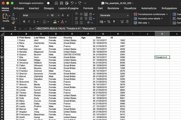Viewport: 181px width, 120px height.
Task: Paste using the Incolla clipboard icon
Action: 5,16
